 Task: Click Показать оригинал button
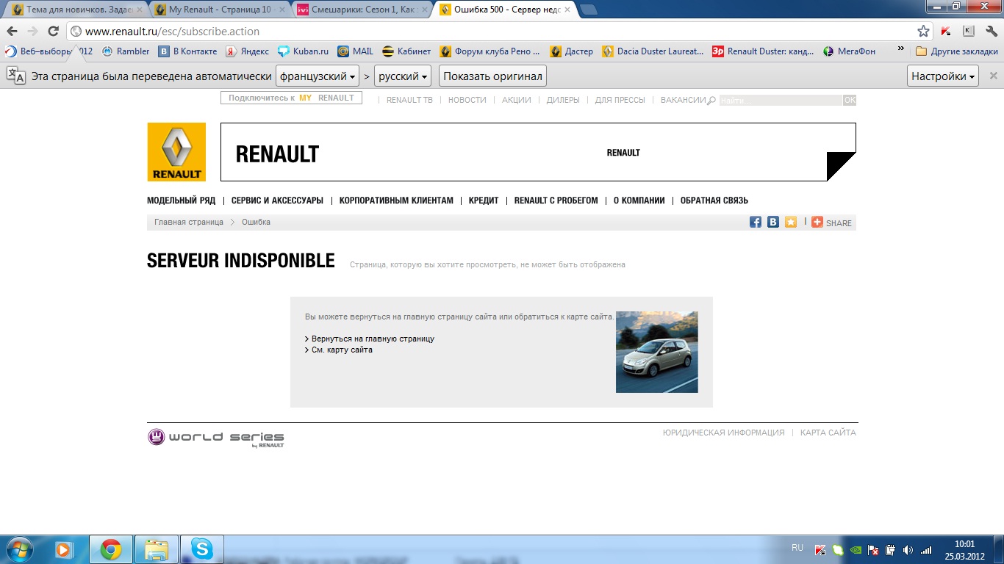(x=492, y=76)
